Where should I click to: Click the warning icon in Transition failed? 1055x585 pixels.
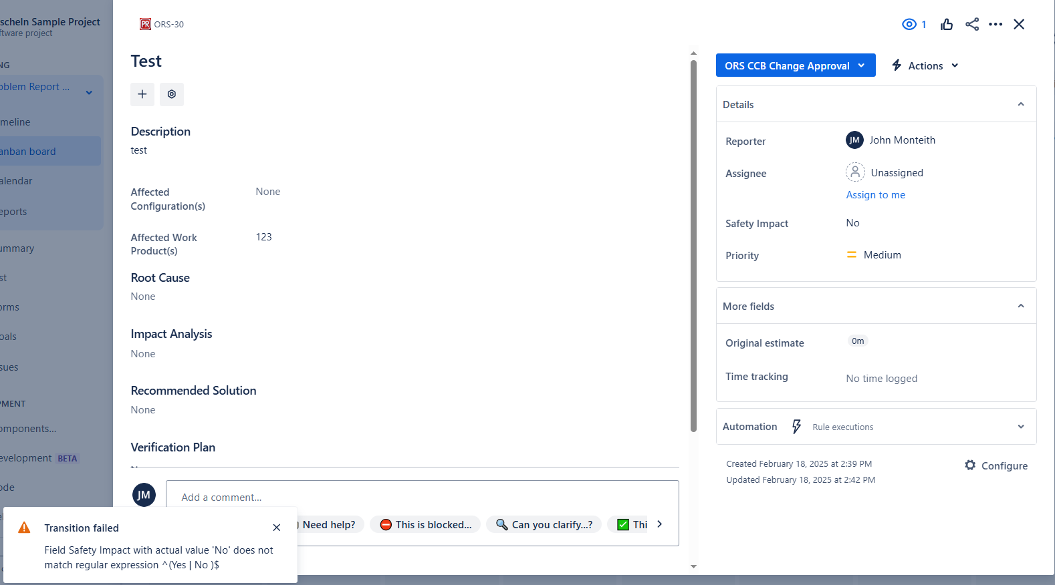click(x=25, y=528)
